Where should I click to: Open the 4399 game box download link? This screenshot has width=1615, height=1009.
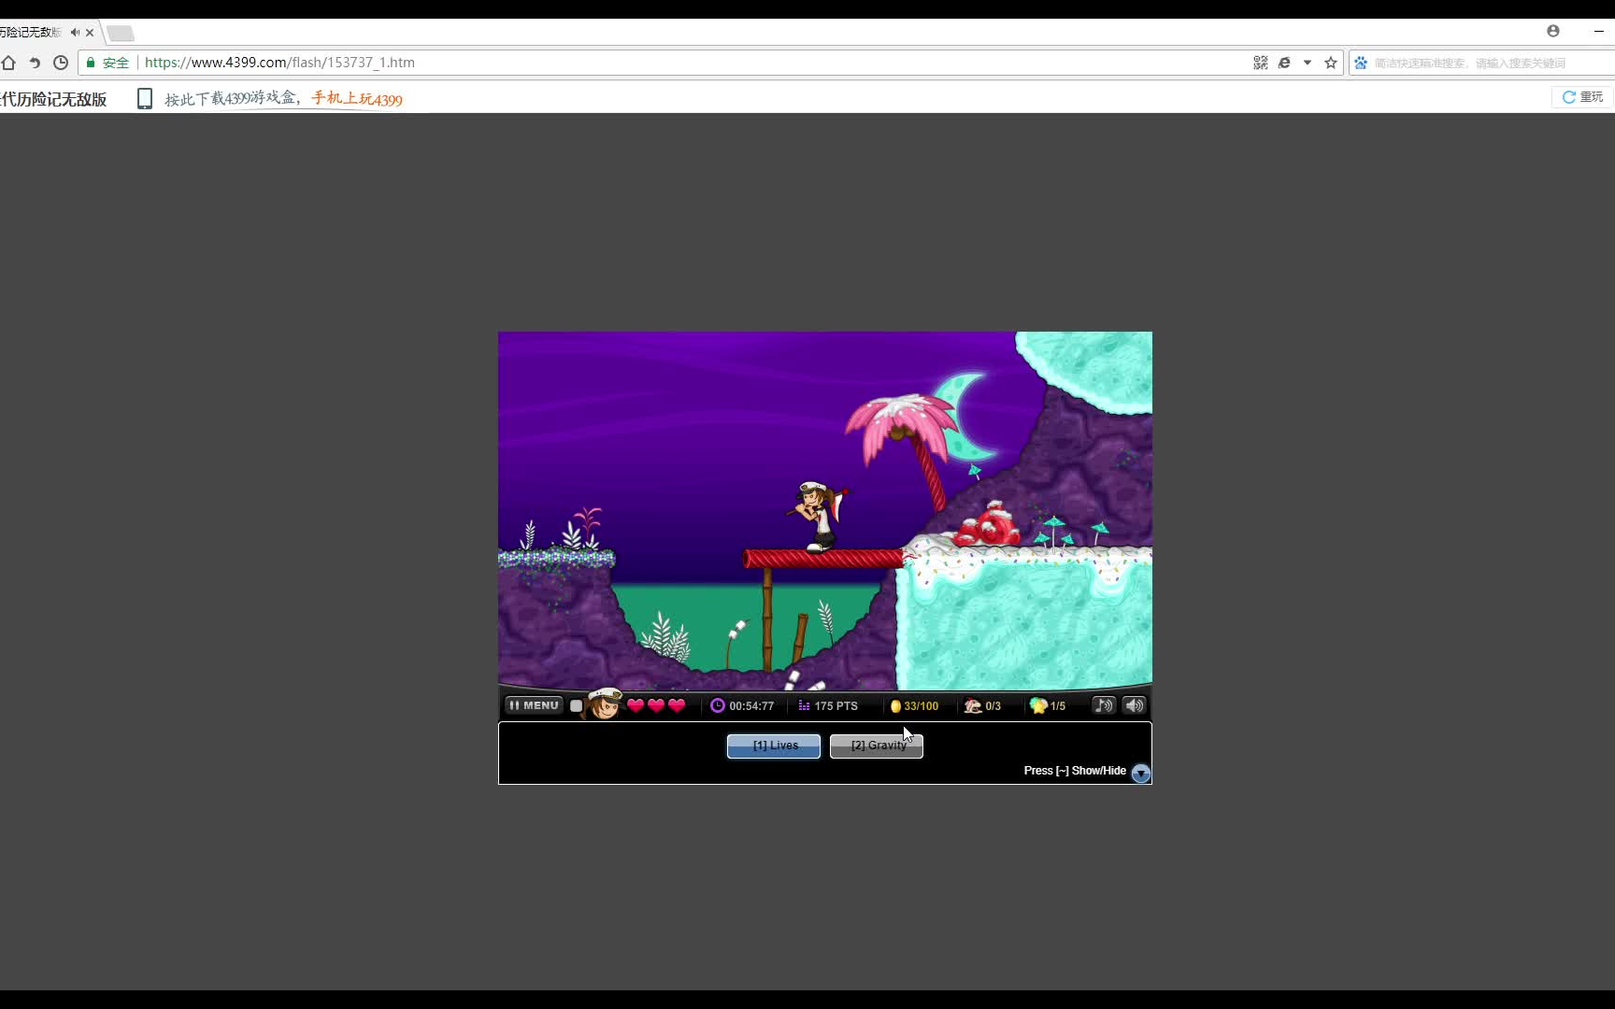click(232, 98)
